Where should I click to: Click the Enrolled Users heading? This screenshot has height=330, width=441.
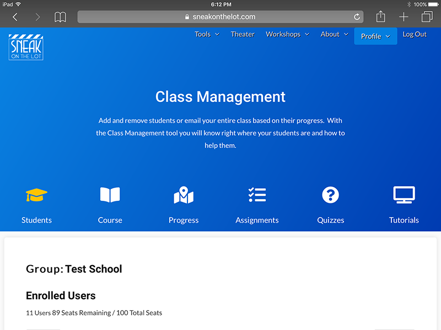point(61,295)
